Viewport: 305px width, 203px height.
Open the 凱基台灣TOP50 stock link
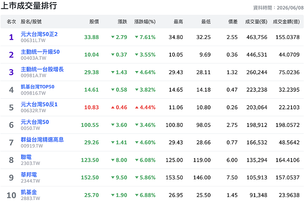37,87
